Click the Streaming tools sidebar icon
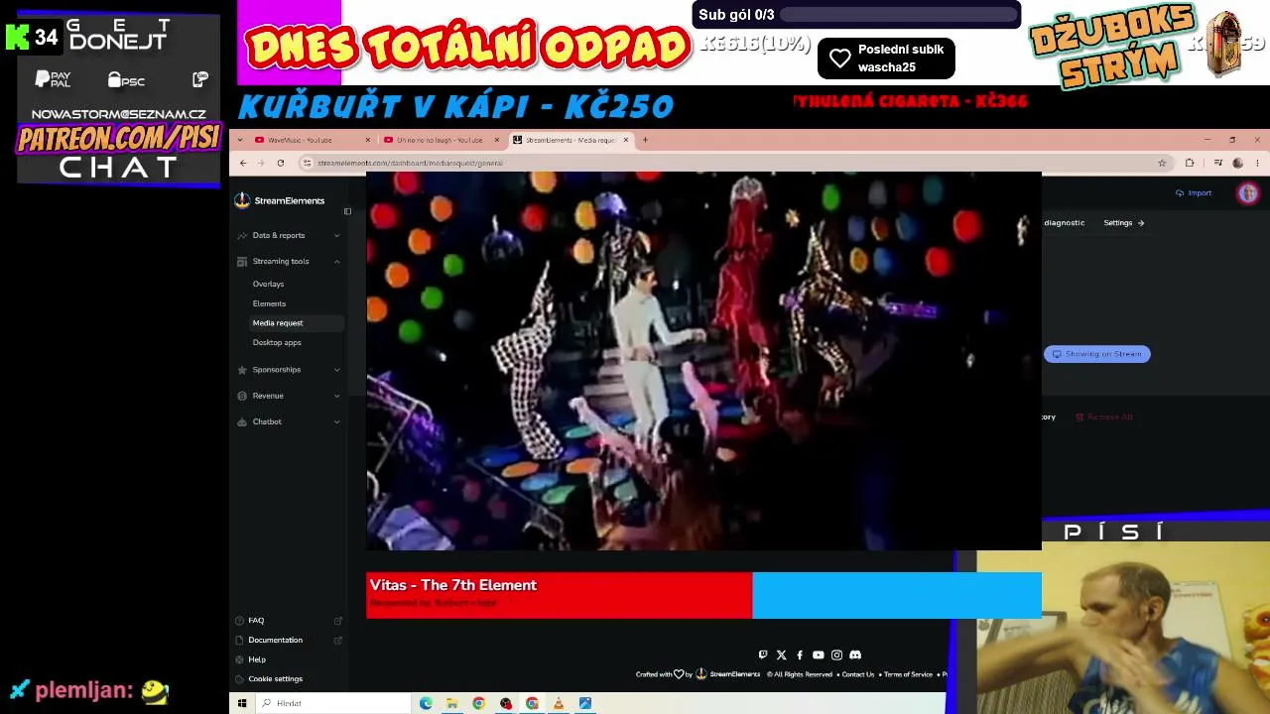The image size is (1270, 714). [242, 262]
